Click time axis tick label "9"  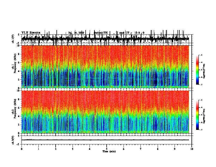point(175,149)
